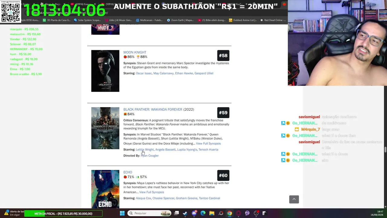The width and height of the screenshot is (387, 218).
Task: Open Black Panther: Wakanda Forever title link
Action: [153, 110]
